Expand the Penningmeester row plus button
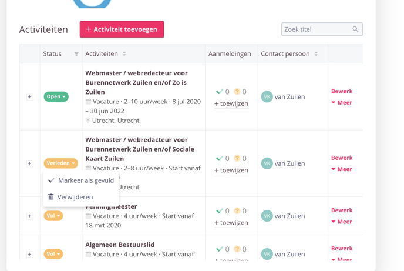 [x=29, y=216]
